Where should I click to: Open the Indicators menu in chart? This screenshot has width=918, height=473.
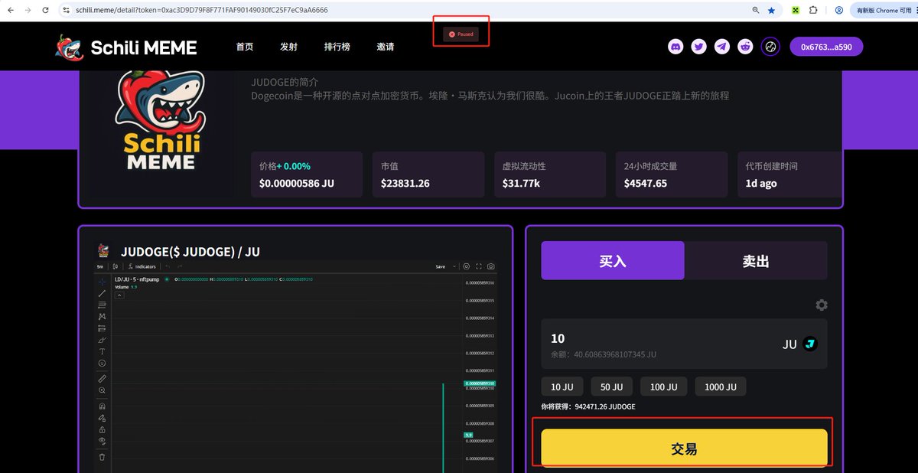pyautogui.click(x=141, y=266)
